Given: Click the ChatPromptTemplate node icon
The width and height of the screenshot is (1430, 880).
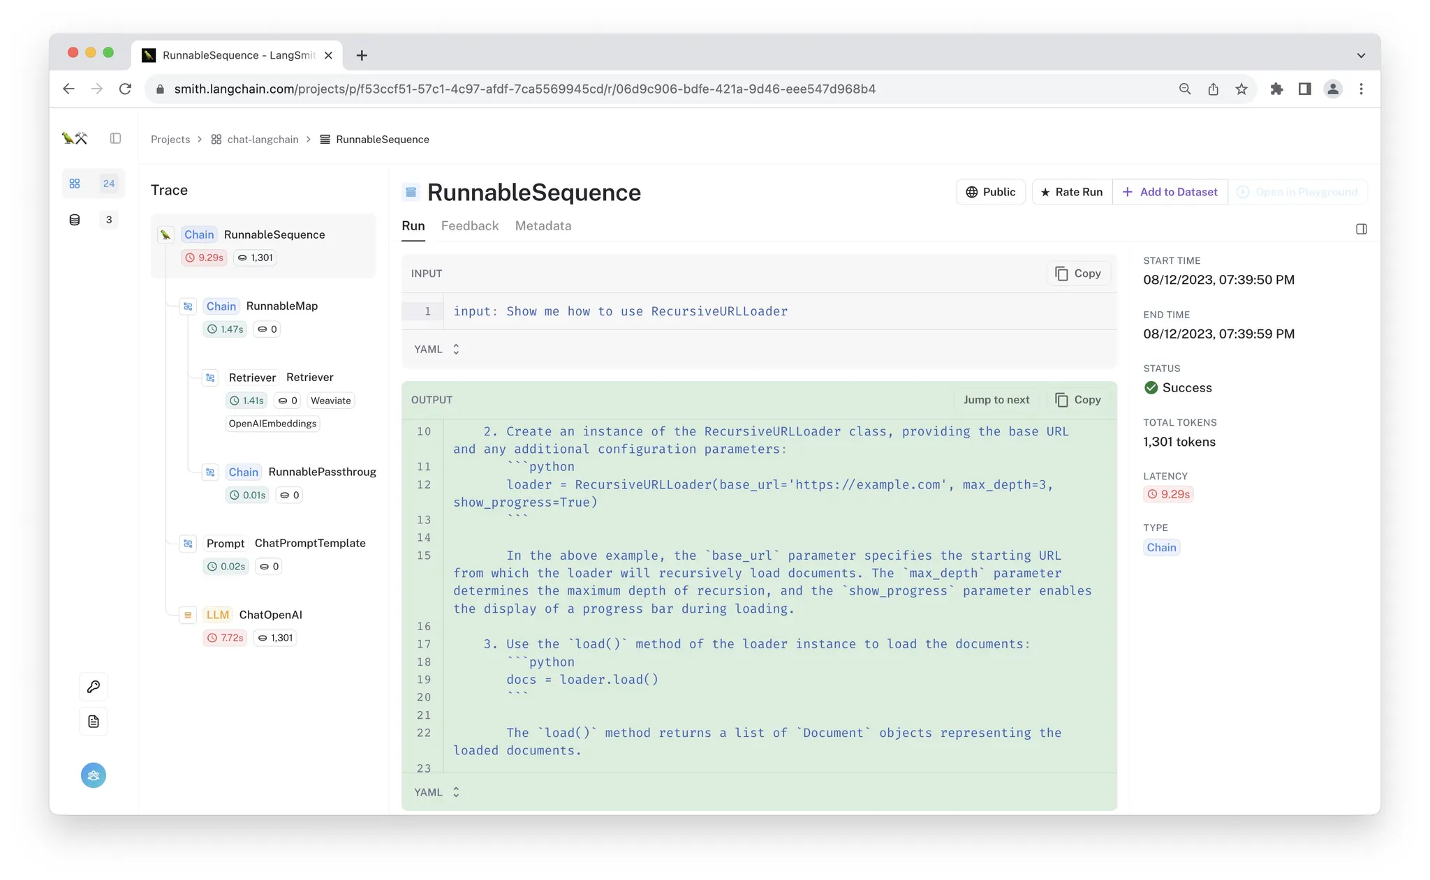Looking at the screenshot, I should coord(188,544).
